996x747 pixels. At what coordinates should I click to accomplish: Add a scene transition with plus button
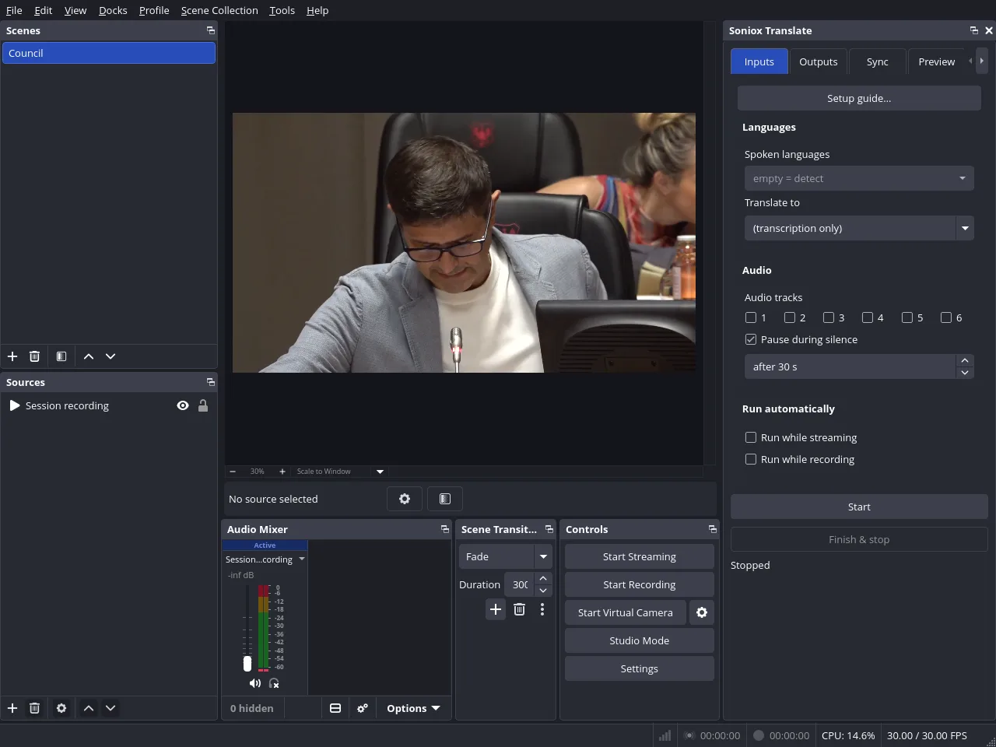pyautogui.click(x=496, y=609)
